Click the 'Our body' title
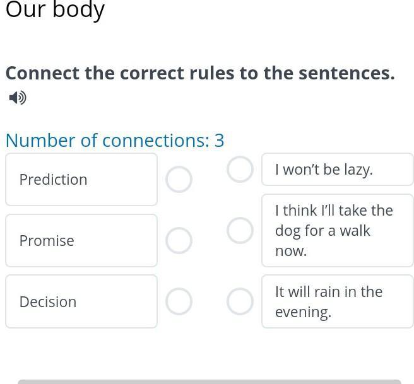 click(55, 10)
